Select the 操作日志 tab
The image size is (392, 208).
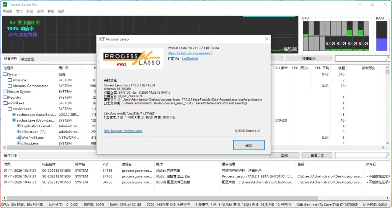tap(10, 155)
